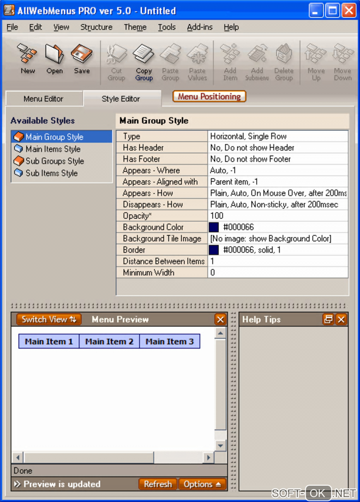360x502 pixels.
Task: Switch to the Style Editor tab
Action: point(122,98)
